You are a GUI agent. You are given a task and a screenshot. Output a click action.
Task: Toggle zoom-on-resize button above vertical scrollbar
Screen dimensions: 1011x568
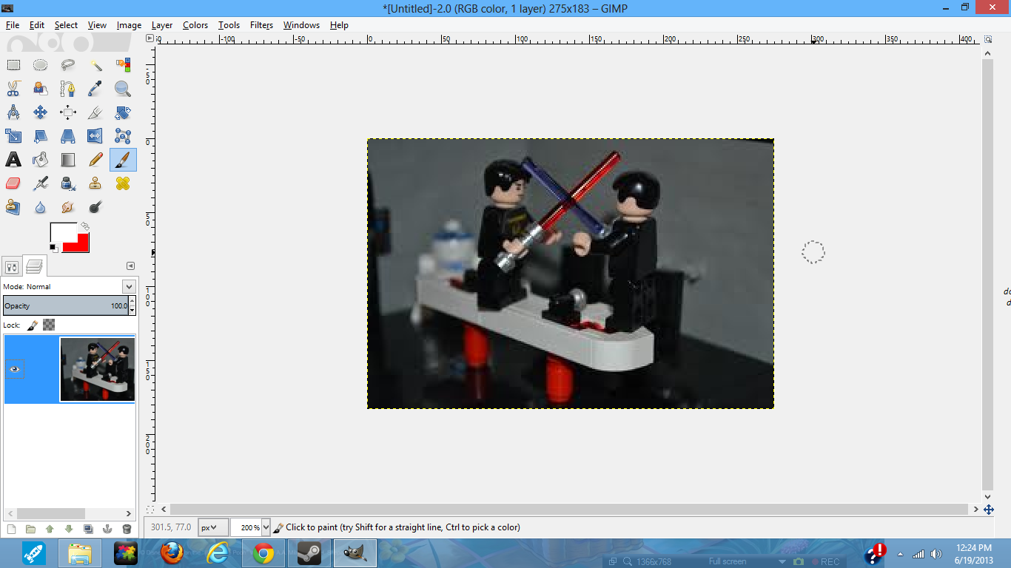tap(988, 39)
